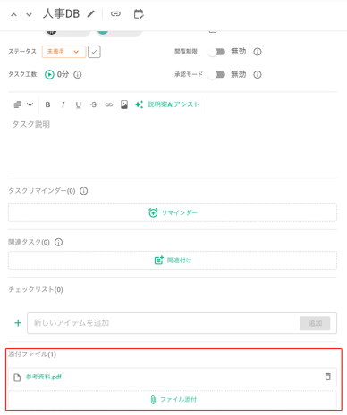
Task: Toggle the 承認モード switch
Action: click(217, 74)
